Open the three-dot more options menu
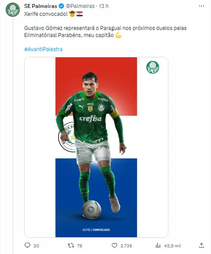 pyautogui.click(x=201, y=6)
